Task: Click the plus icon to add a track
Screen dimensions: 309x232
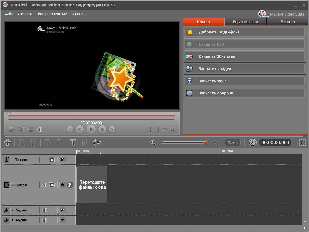Action: click(7, 142)
